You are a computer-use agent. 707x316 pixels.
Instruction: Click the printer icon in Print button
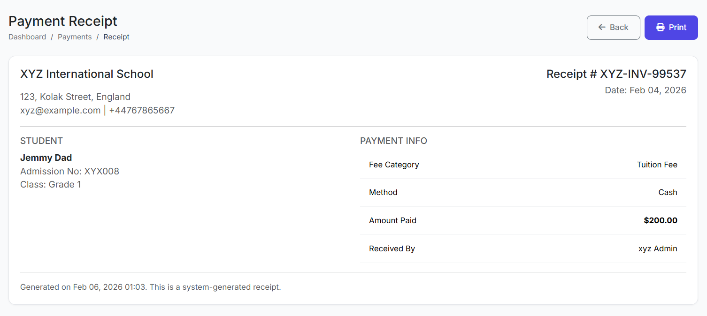(x=660, y=27)
